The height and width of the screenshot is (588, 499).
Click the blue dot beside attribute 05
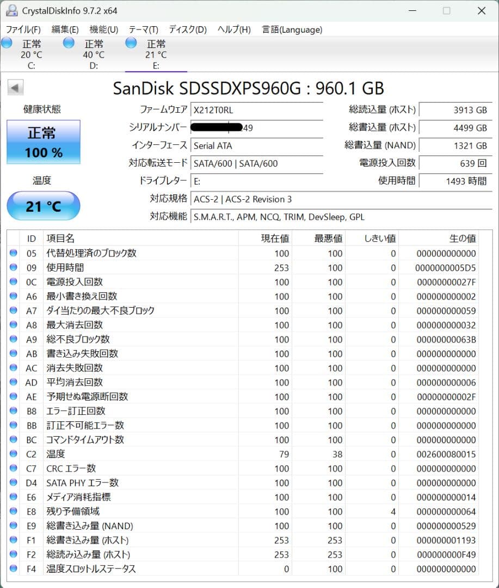coord(14,253)
